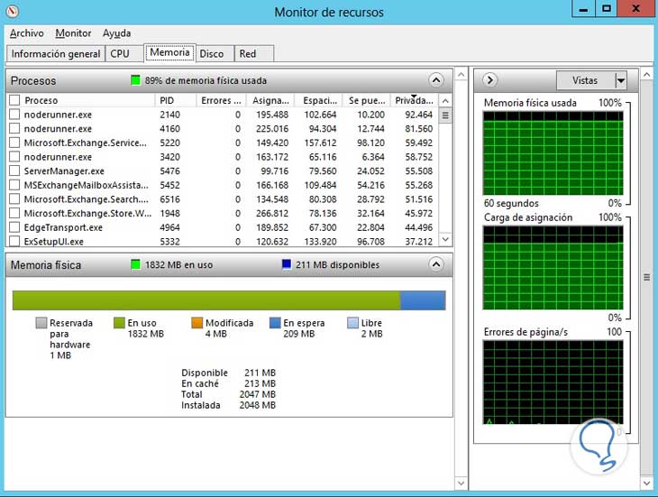Image resolution: width=658 pixels, height=498 pixels.
Task: Select the ServerManager.exe process name
Action: pyautogui.click(x=64, y=171)
